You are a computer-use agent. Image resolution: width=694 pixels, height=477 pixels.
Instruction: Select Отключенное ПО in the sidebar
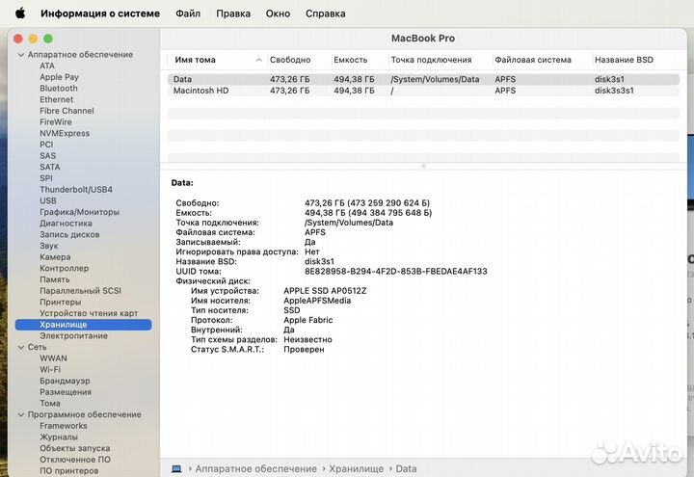coord(75,460)
